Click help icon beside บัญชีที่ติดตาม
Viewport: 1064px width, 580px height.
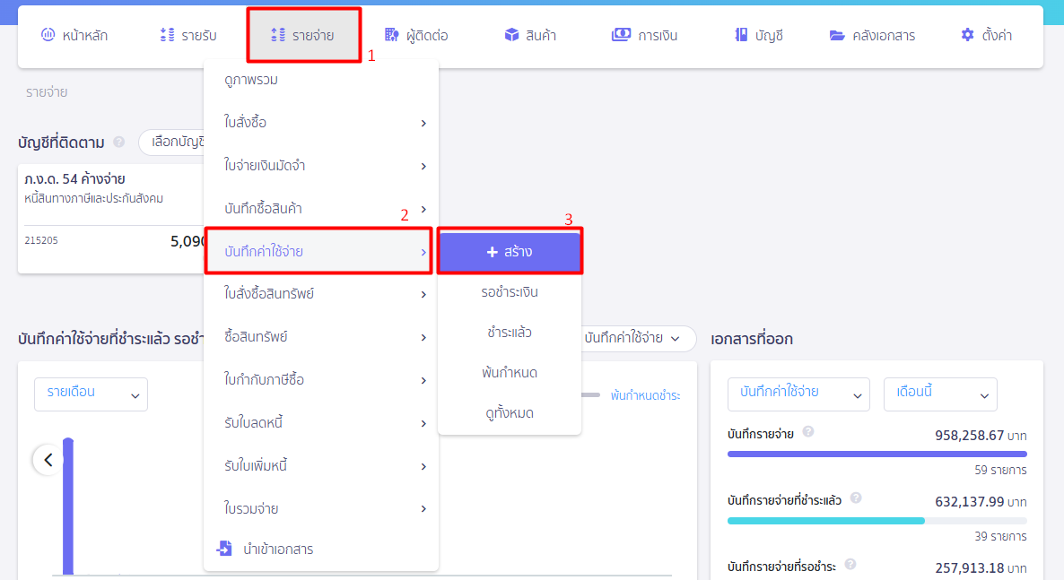coord(118,142)
